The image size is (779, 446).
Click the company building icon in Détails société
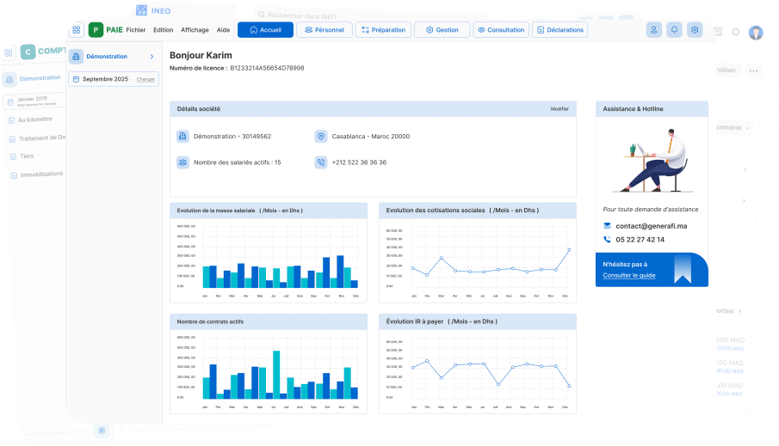[182, 137]
